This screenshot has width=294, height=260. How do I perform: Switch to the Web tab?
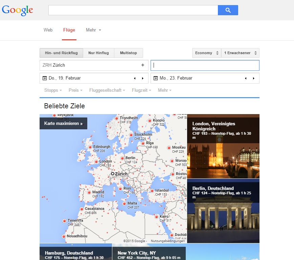(x=48, y=30)
